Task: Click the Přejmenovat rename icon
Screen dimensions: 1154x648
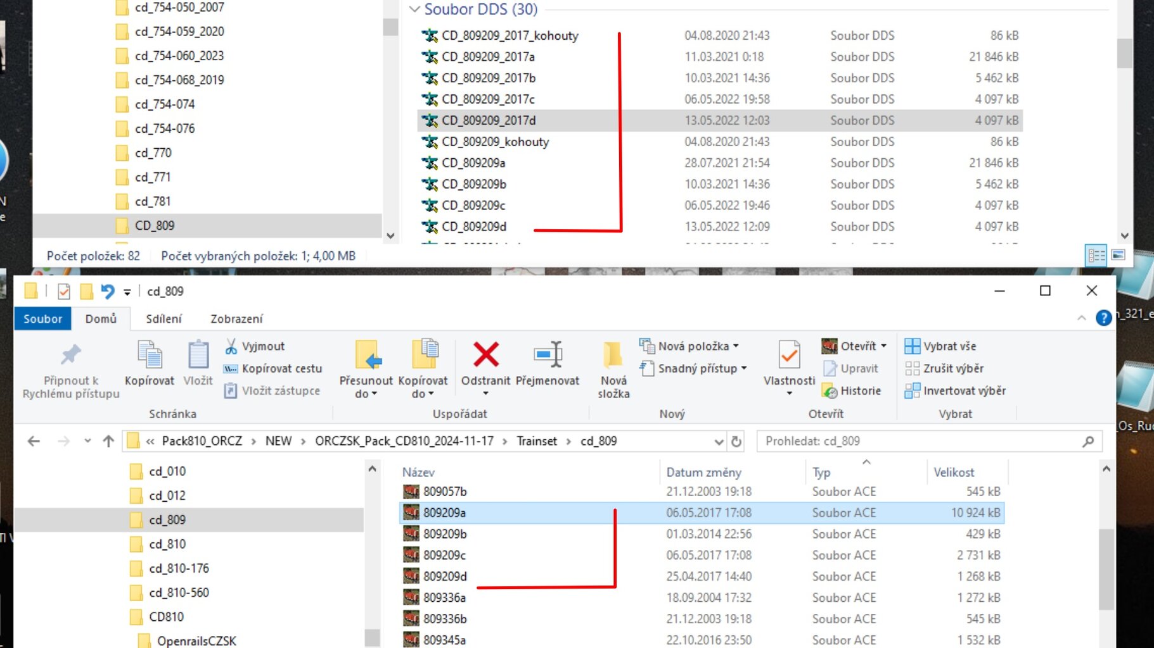Action: pos(548,355)
